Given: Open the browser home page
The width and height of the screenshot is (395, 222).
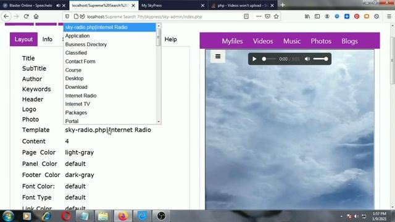Looking at the screenshot, I should coord(36,17).
